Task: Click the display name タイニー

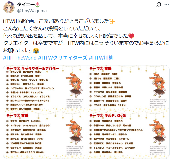Action: point(26,5)
